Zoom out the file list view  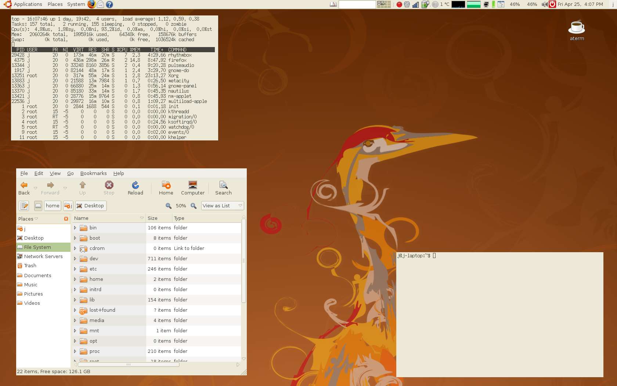(x=169, y=206)
